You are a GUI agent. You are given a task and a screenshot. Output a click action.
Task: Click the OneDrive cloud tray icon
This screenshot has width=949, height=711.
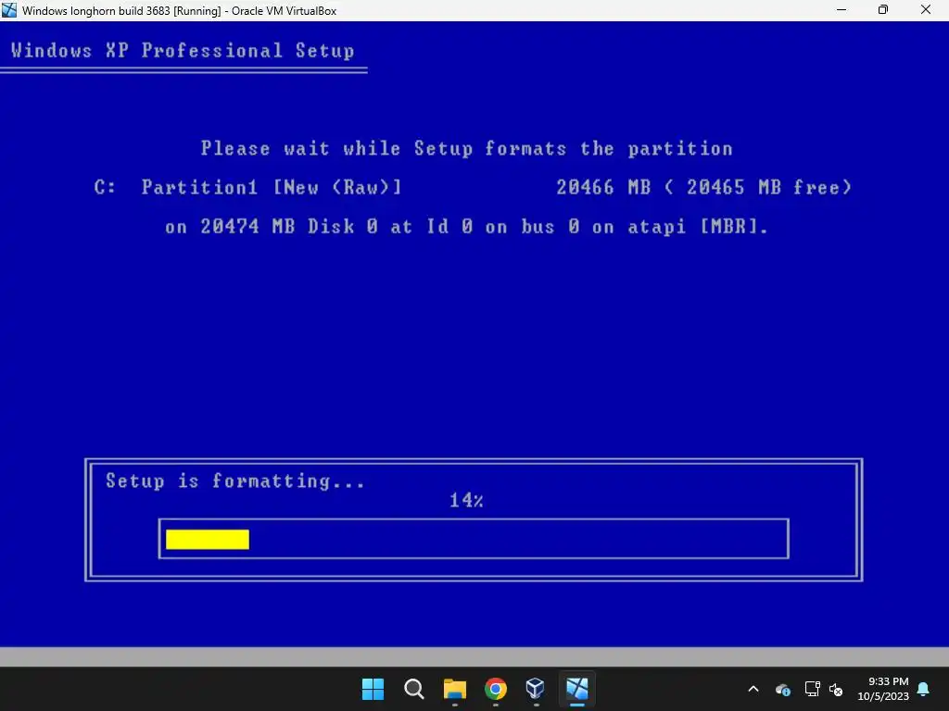coord(782,689)
